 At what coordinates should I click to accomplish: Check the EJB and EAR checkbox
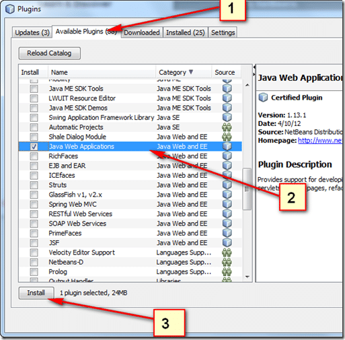point(34,166)
